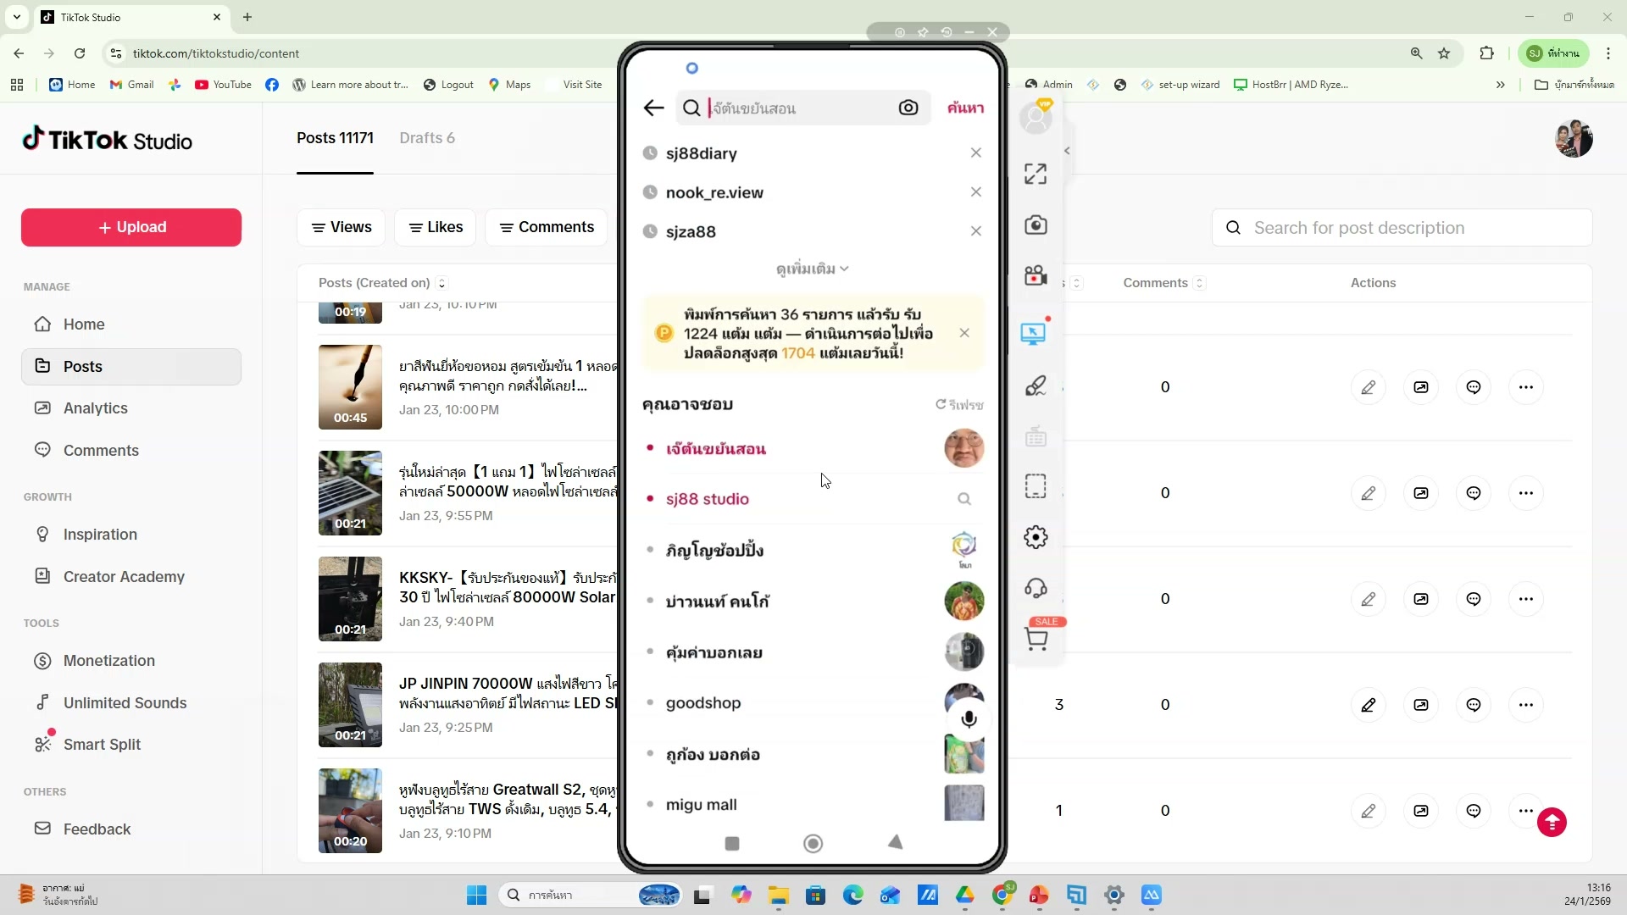1627x915 pixels.
Task: Switch to the Drafts tab
Action: [428, 138]
